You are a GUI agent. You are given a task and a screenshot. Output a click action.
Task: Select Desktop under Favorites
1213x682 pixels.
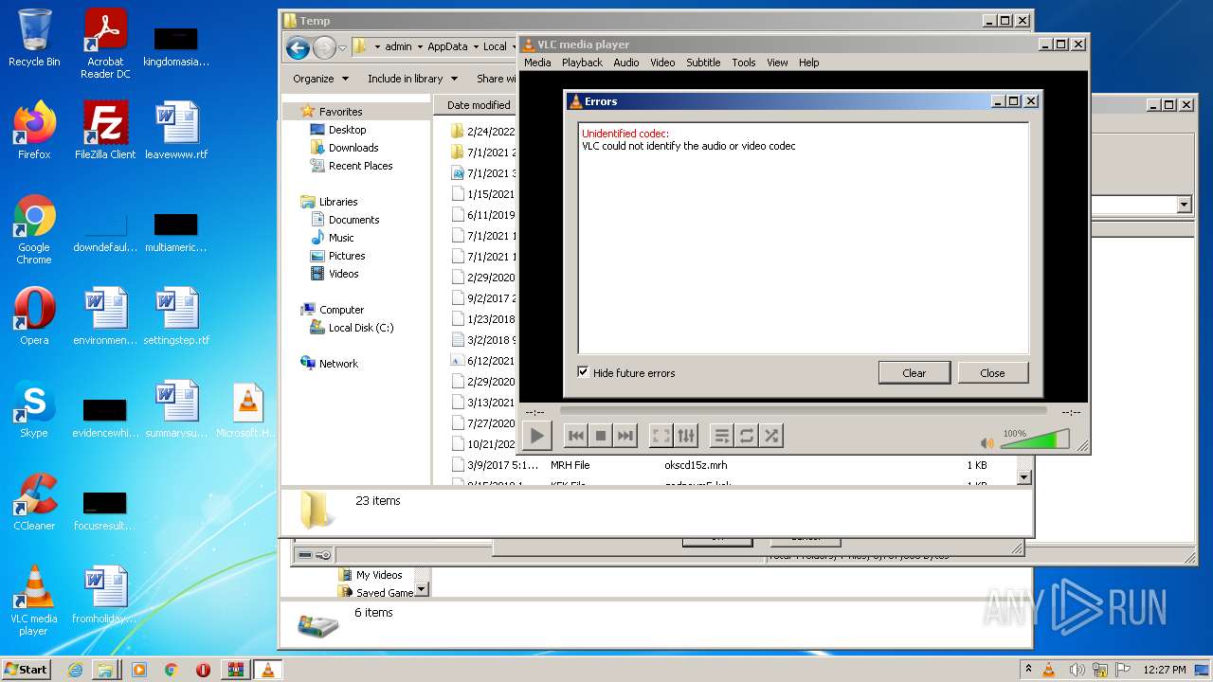pyautogui.click(x=347, y=130)
